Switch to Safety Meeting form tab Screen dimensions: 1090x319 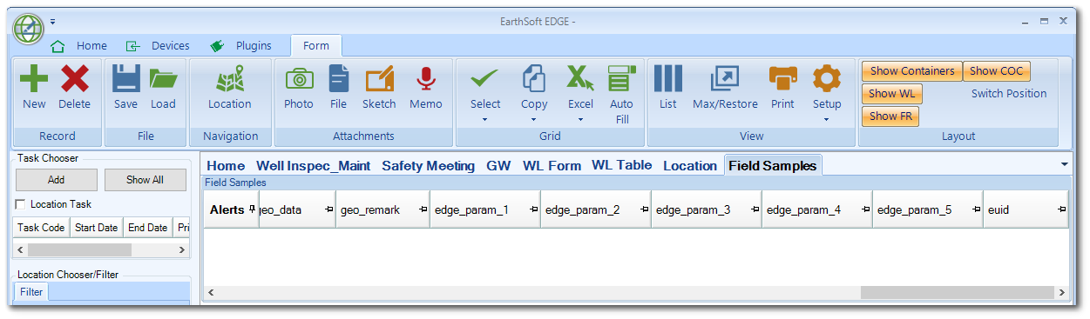428,165
